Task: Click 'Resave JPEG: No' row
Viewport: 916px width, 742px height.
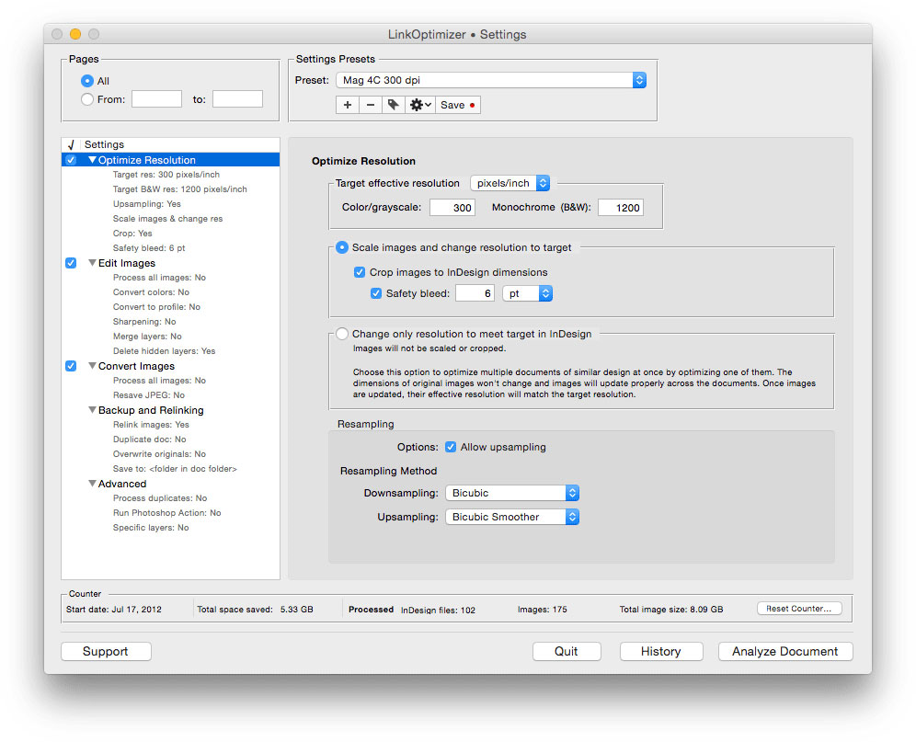Action: tap(149, 395)
